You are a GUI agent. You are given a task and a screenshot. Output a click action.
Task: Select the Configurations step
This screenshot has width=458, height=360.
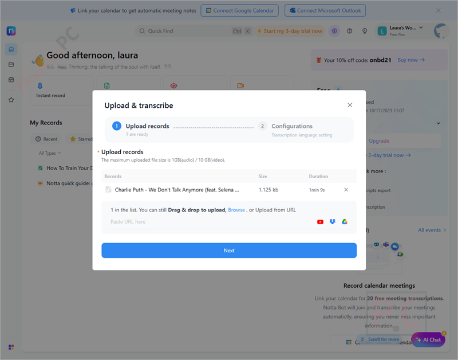295,130
